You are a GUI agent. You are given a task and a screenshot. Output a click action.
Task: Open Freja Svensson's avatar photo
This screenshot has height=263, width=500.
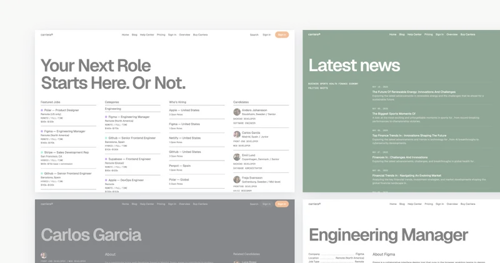237,179
